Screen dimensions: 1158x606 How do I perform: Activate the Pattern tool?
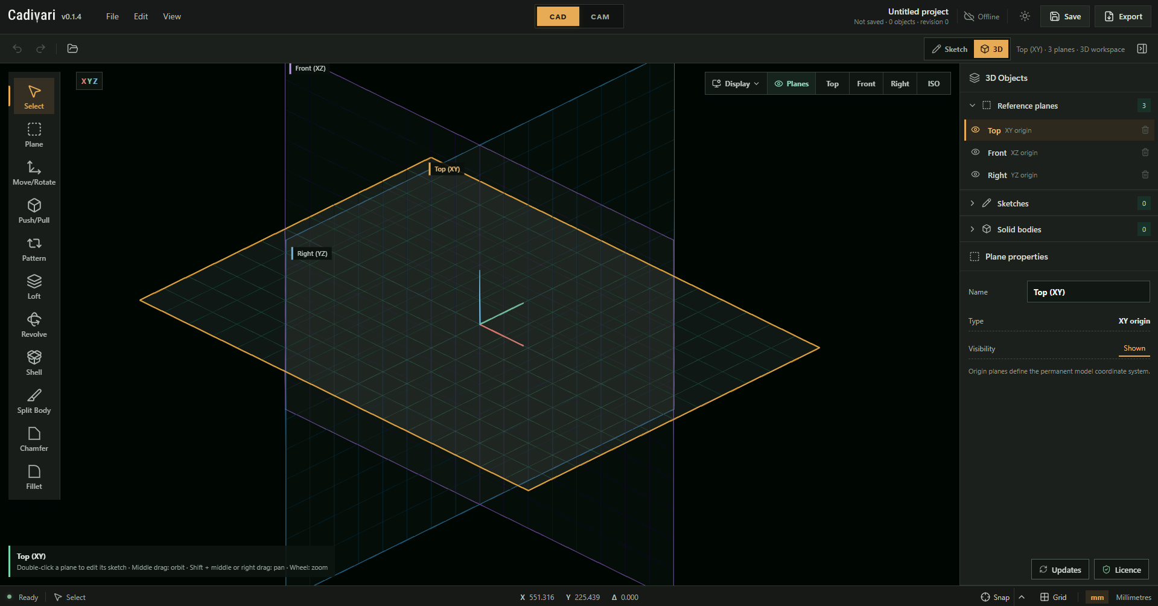coord(34,249)
